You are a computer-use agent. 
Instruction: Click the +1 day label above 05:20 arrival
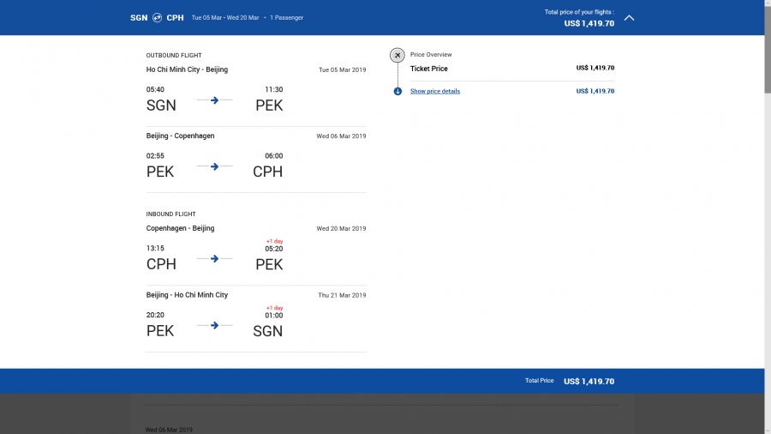(274, 241)
